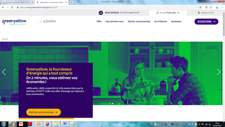Select the first orange carousel dot

click(x=110, y=104)
